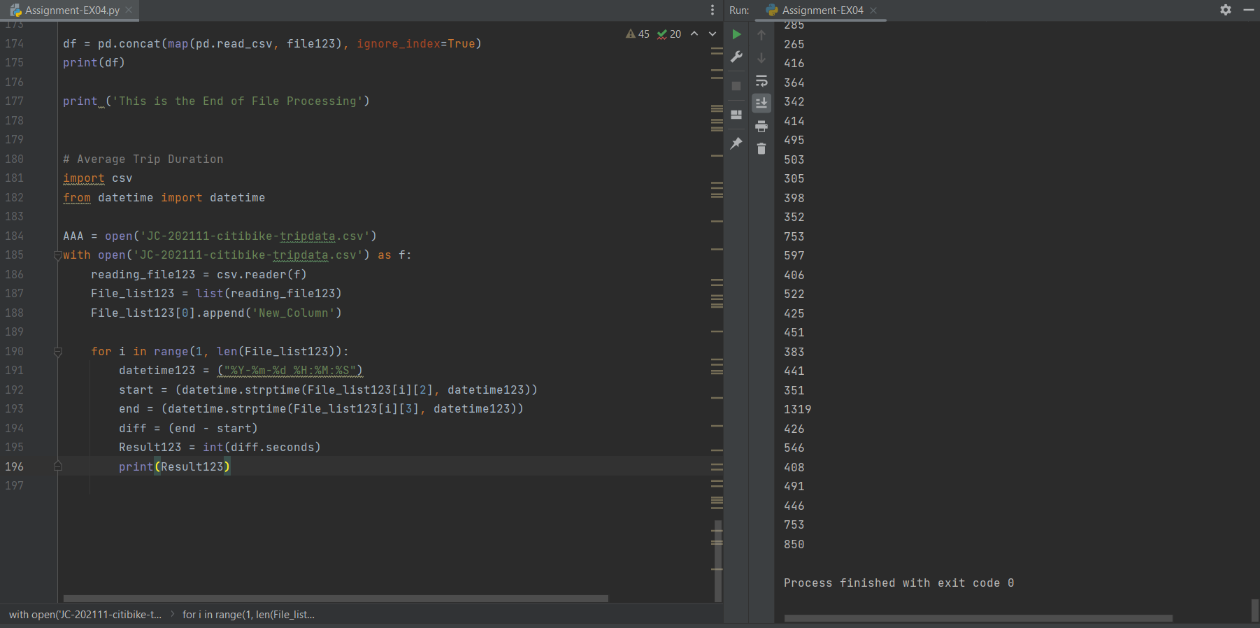Click 'File_list123 = list(reading_file123)' line
This screenshot has height=628, width=1260.
(x=216, y=294)
